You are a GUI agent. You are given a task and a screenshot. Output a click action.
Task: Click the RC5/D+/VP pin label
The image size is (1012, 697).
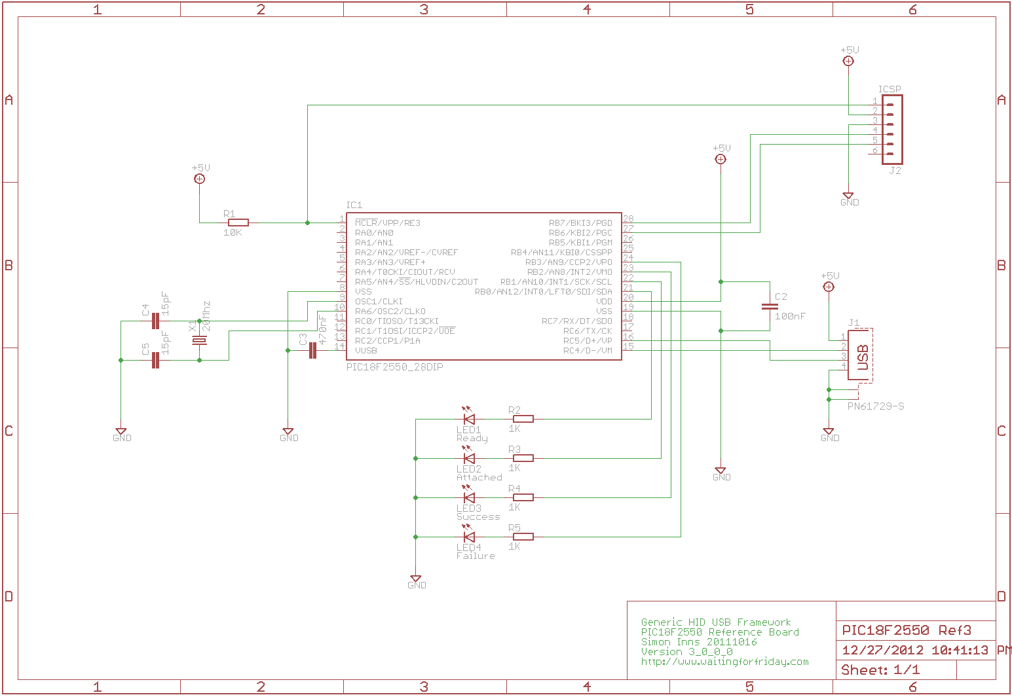click(588, 341)
